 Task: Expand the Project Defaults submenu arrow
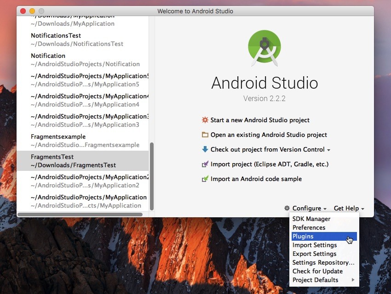(x=353, y=280)
